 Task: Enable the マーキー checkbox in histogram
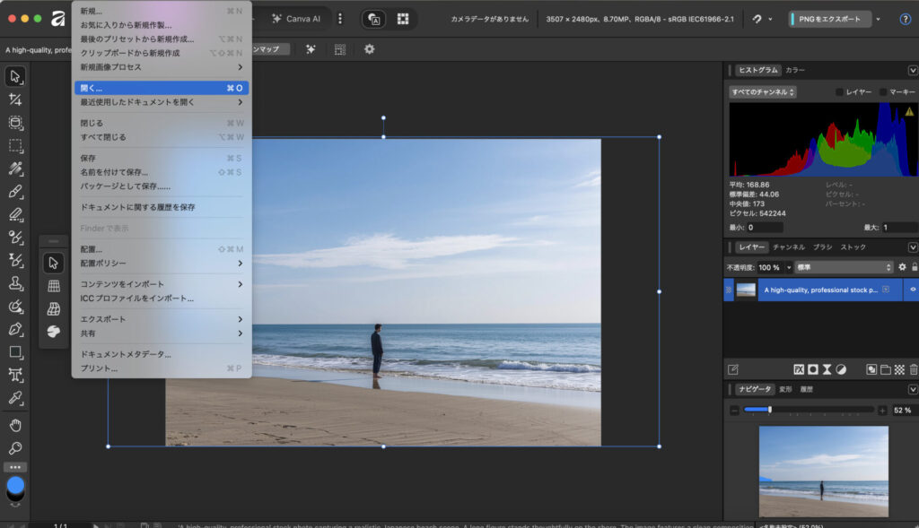883,92
